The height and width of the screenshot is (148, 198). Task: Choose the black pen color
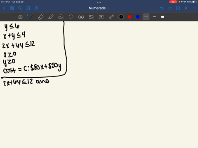click(121, 17)
